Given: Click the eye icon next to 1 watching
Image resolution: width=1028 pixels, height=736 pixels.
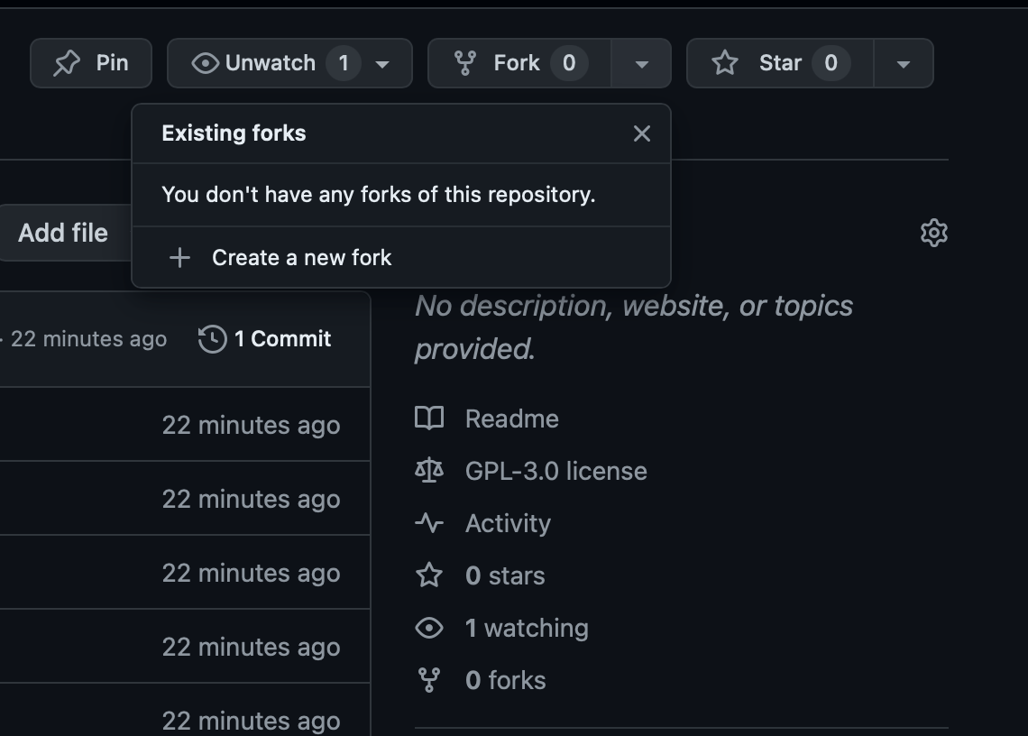Looking at the screenshot, I should [x=429, y=628].
